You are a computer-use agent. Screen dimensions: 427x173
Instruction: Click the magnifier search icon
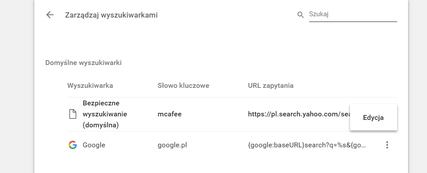(300, 14)
